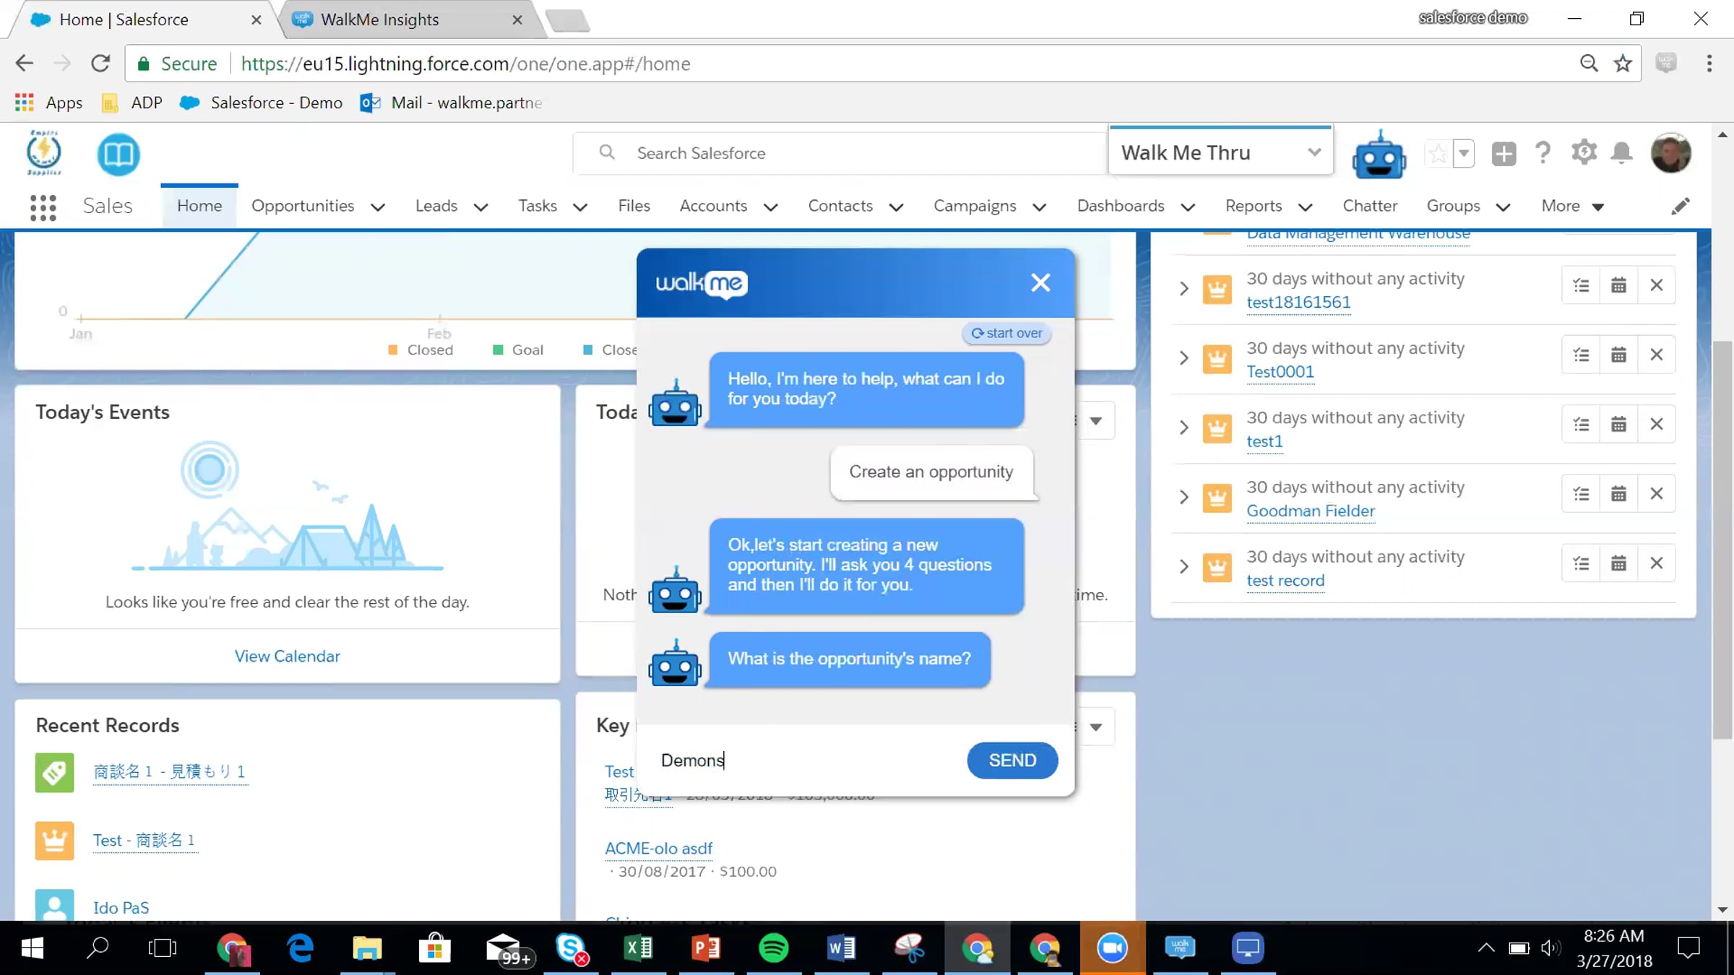Open the WalkMe Insights browser tab
The image size is (1734, 975).
(380, 19)
